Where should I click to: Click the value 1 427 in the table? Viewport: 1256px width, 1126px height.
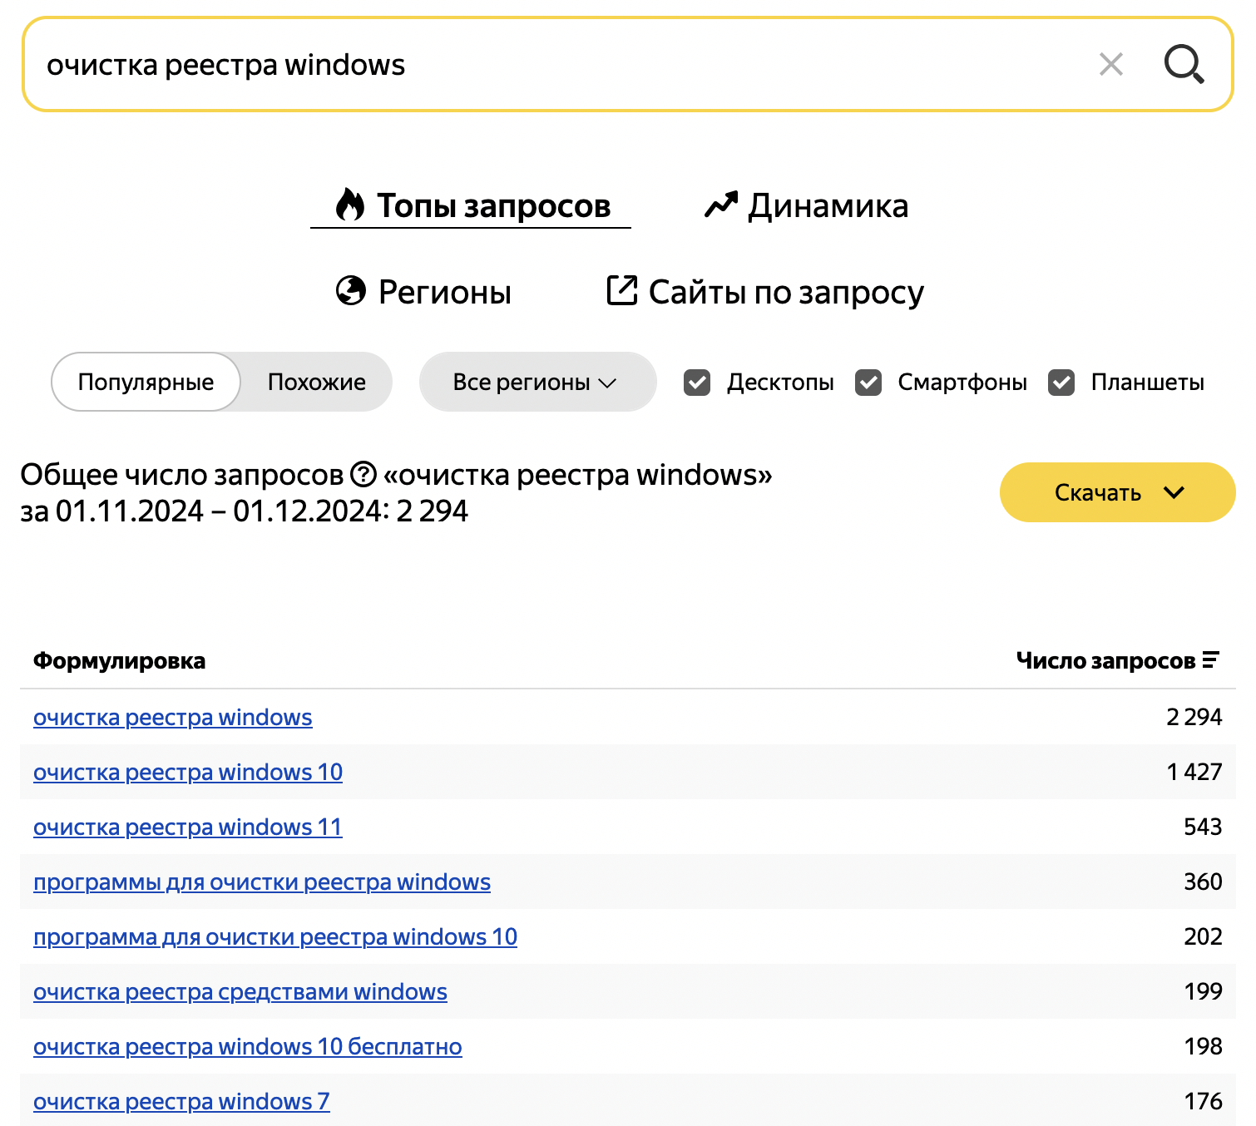[x=1194, y=772]
